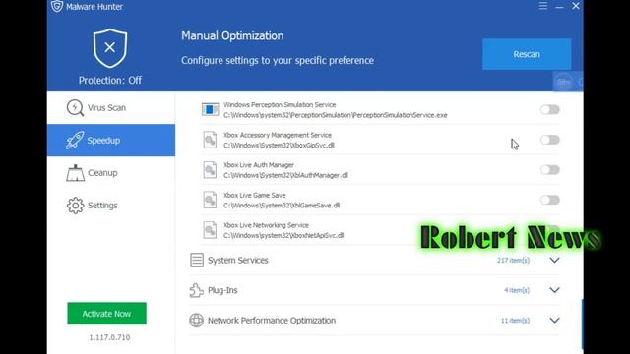Click Xbox Live Networking Service file icon
Image resolution: width=630 pixels, height=354 pixels.
click(210, 230)
